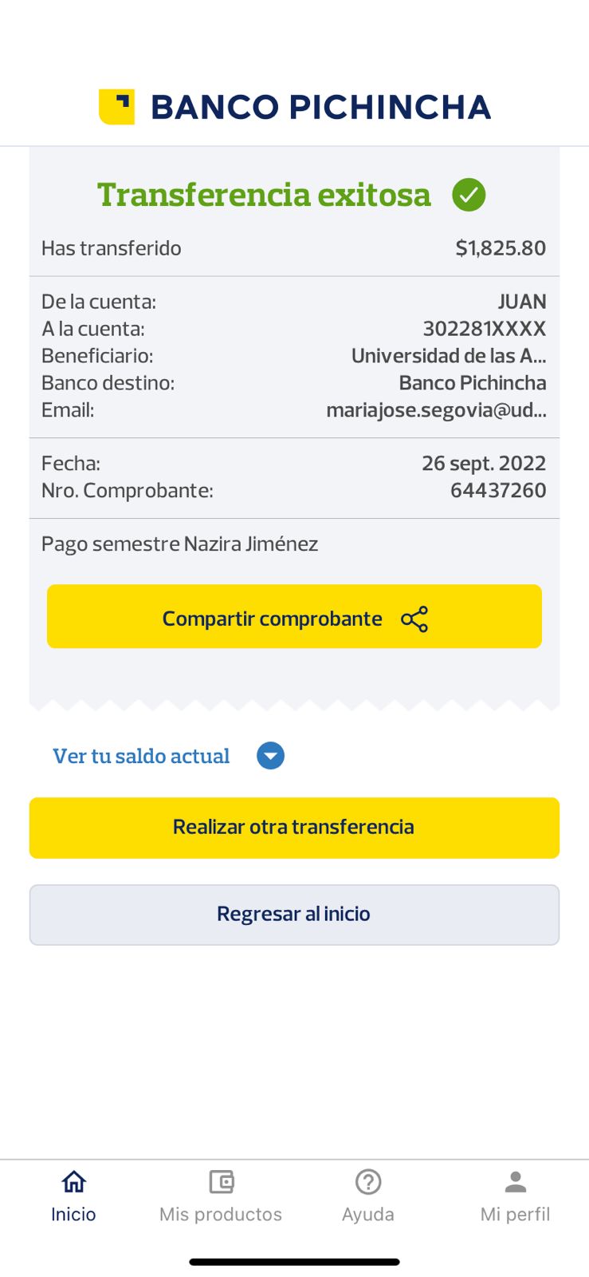This screenshot has height=1277, width=589.
Task: Tap the Inicio home icon
Action: pyautogui.click(x=73, y=1181)
